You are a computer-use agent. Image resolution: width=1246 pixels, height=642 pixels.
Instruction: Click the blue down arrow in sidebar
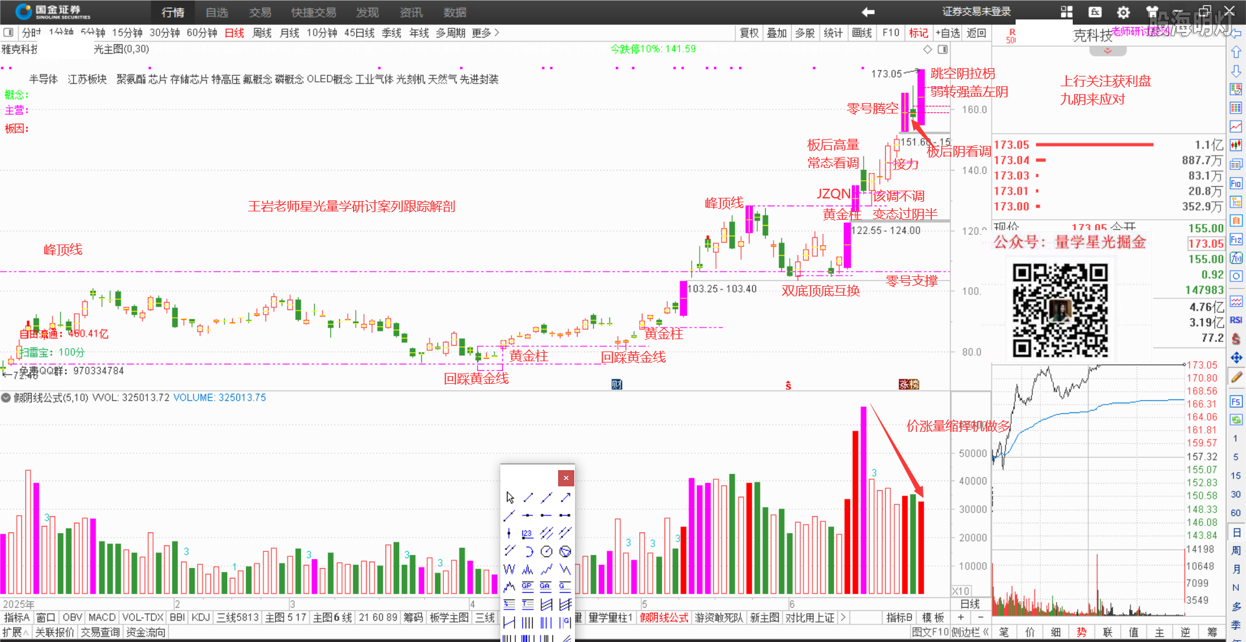1236,71
